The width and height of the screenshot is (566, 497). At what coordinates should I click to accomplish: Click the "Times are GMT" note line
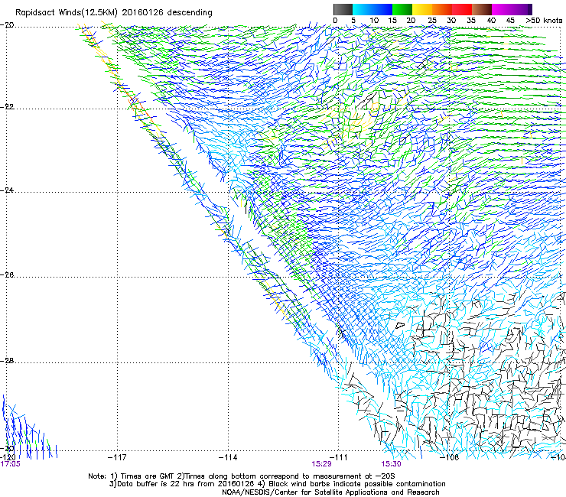click(242, 476)
